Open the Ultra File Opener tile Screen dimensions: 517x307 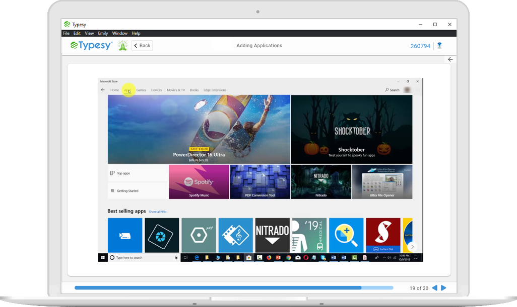pyautogui.click(x=382, y=182)
